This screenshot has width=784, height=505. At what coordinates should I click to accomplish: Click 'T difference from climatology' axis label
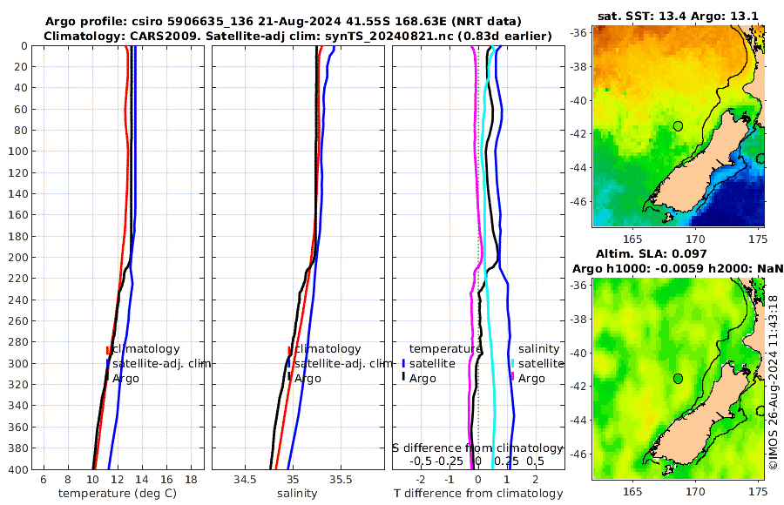tap(478, 494)
